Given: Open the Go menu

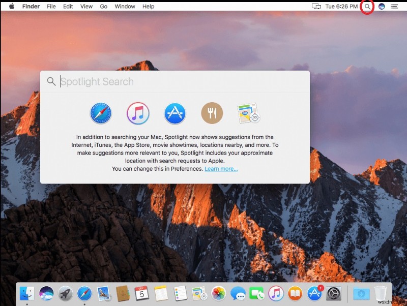Looking at the screenshot, I should coord(103,7).
